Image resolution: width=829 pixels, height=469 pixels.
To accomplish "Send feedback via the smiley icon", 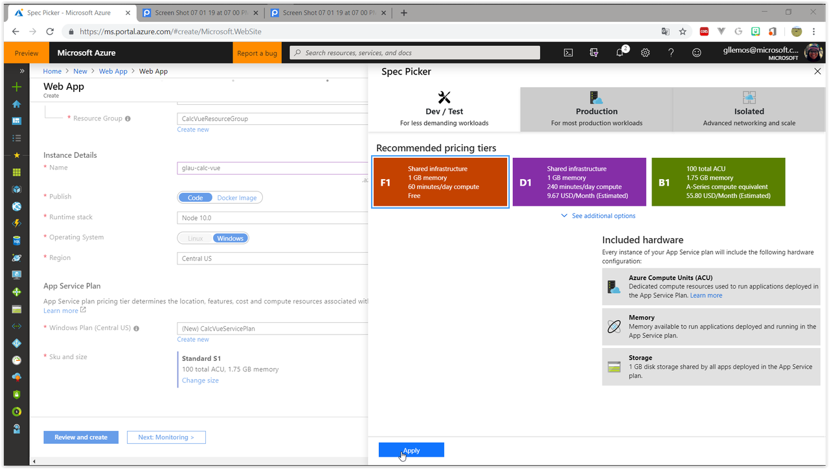I will pos(697,53).
